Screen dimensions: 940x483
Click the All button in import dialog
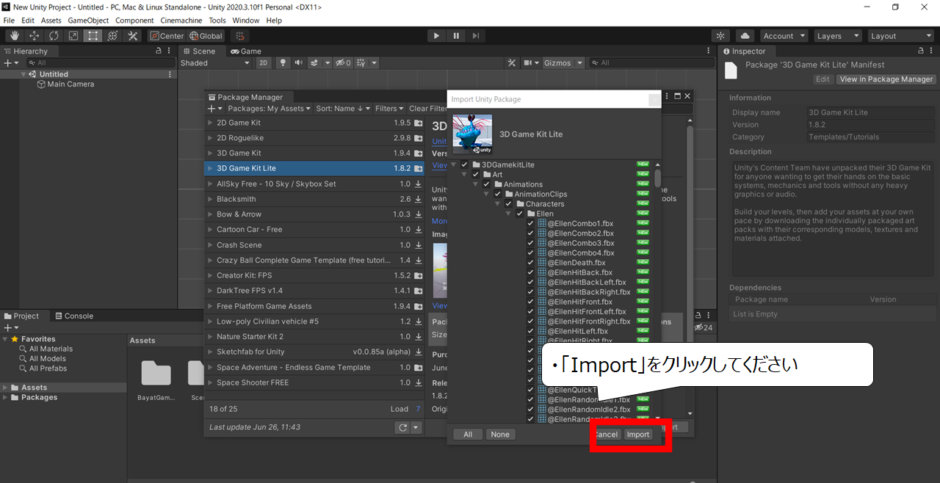click(468, 435)
